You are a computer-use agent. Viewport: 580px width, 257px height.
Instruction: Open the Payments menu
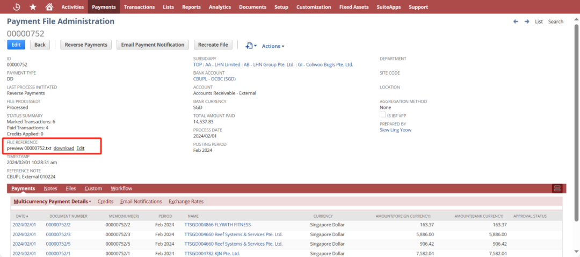click(x=104, y=6)
